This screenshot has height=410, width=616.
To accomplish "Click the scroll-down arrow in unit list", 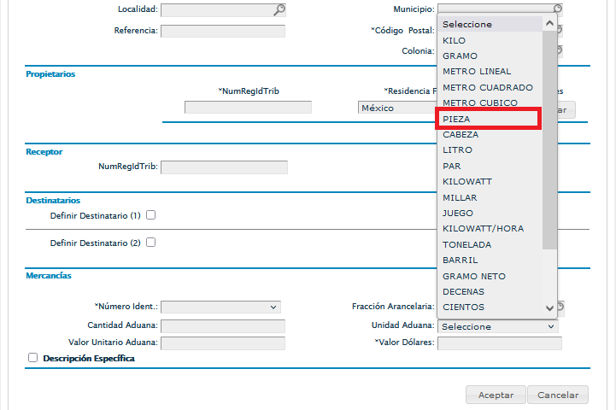I will coord(549,307).
